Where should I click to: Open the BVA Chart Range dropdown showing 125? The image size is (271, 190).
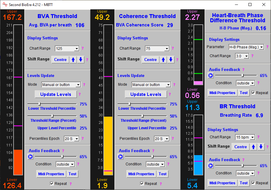67,48
